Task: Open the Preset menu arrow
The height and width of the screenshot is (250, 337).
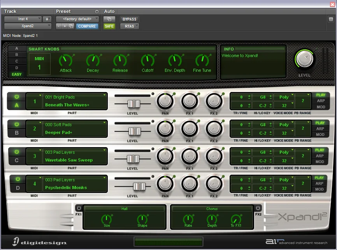Action: [x=97, y=12]
